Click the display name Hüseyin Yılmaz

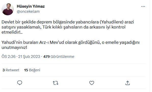tap(31, 6)
